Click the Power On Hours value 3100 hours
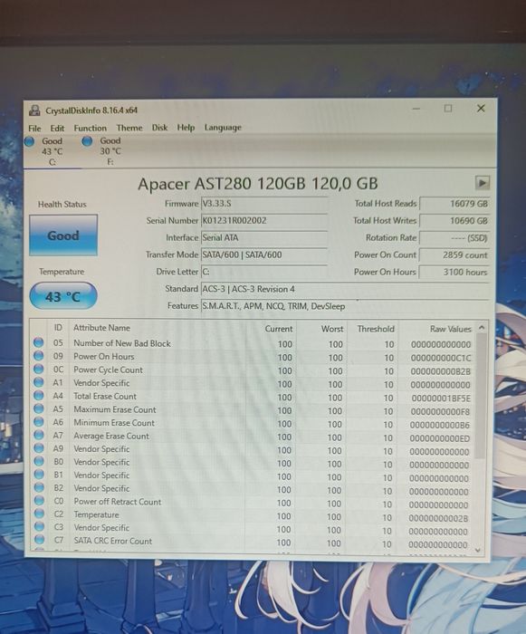The image size is (526, 634). pos(454,272)
